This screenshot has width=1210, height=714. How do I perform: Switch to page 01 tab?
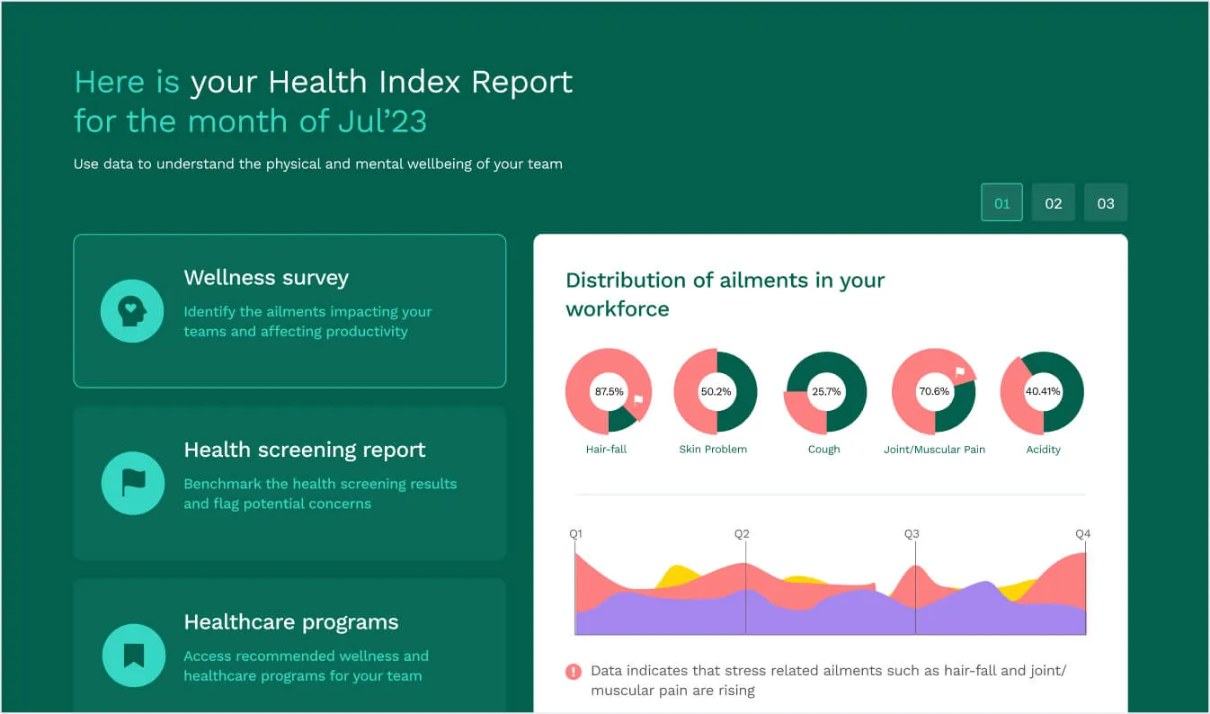click(x=1001, y=203)
